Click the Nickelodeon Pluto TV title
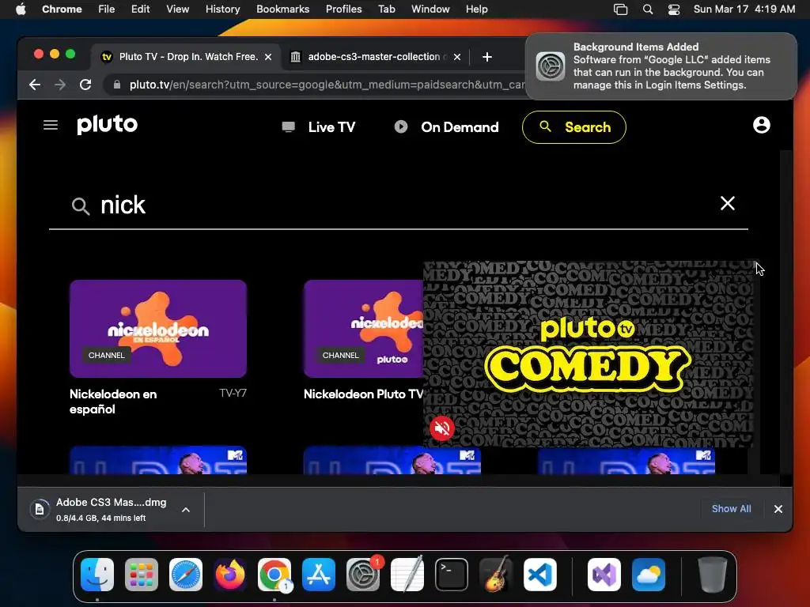This screenshot has height=607, width=810. 363,394
